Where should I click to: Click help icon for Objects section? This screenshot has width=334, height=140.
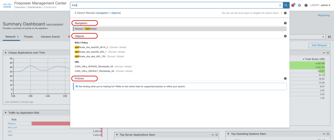(285, 36)
